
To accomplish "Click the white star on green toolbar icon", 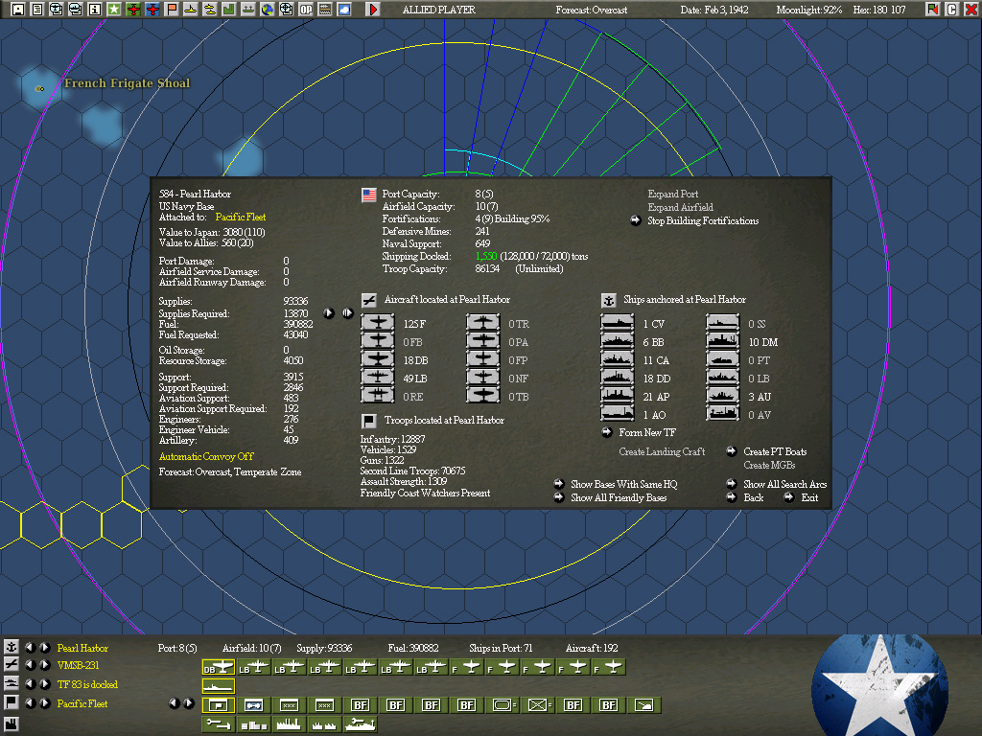I will point(114,10).
